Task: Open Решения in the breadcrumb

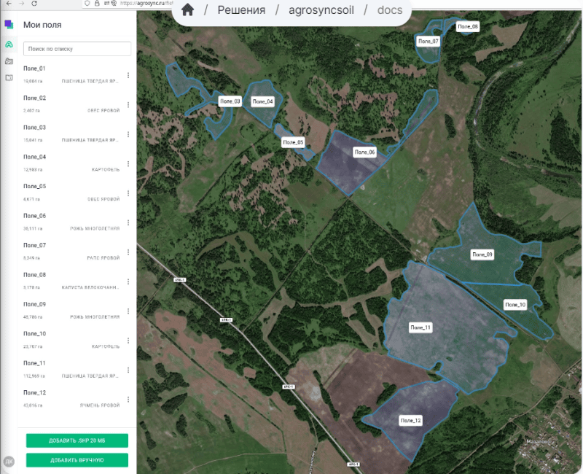Action: 241,10
